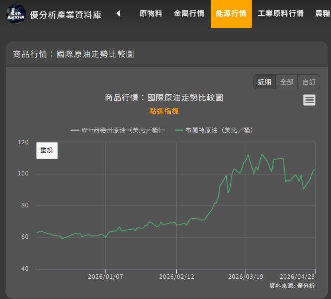Click the panel header 商品行情：國際原油走勢比較圖
Image resolution: width=331 pixels, height=299 pixels.
pyautogui.click(x=74, y=54)
